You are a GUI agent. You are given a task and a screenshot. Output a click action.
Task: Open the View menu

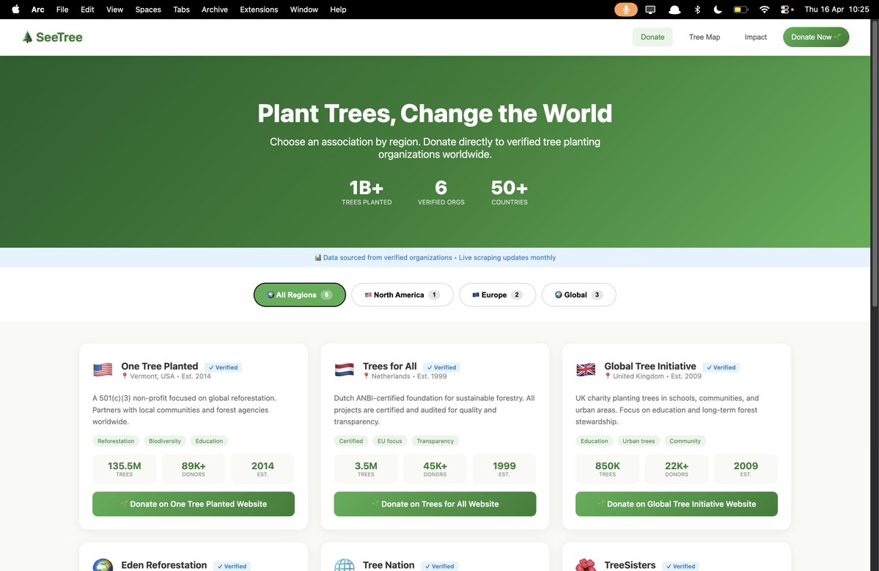[114, 10]
